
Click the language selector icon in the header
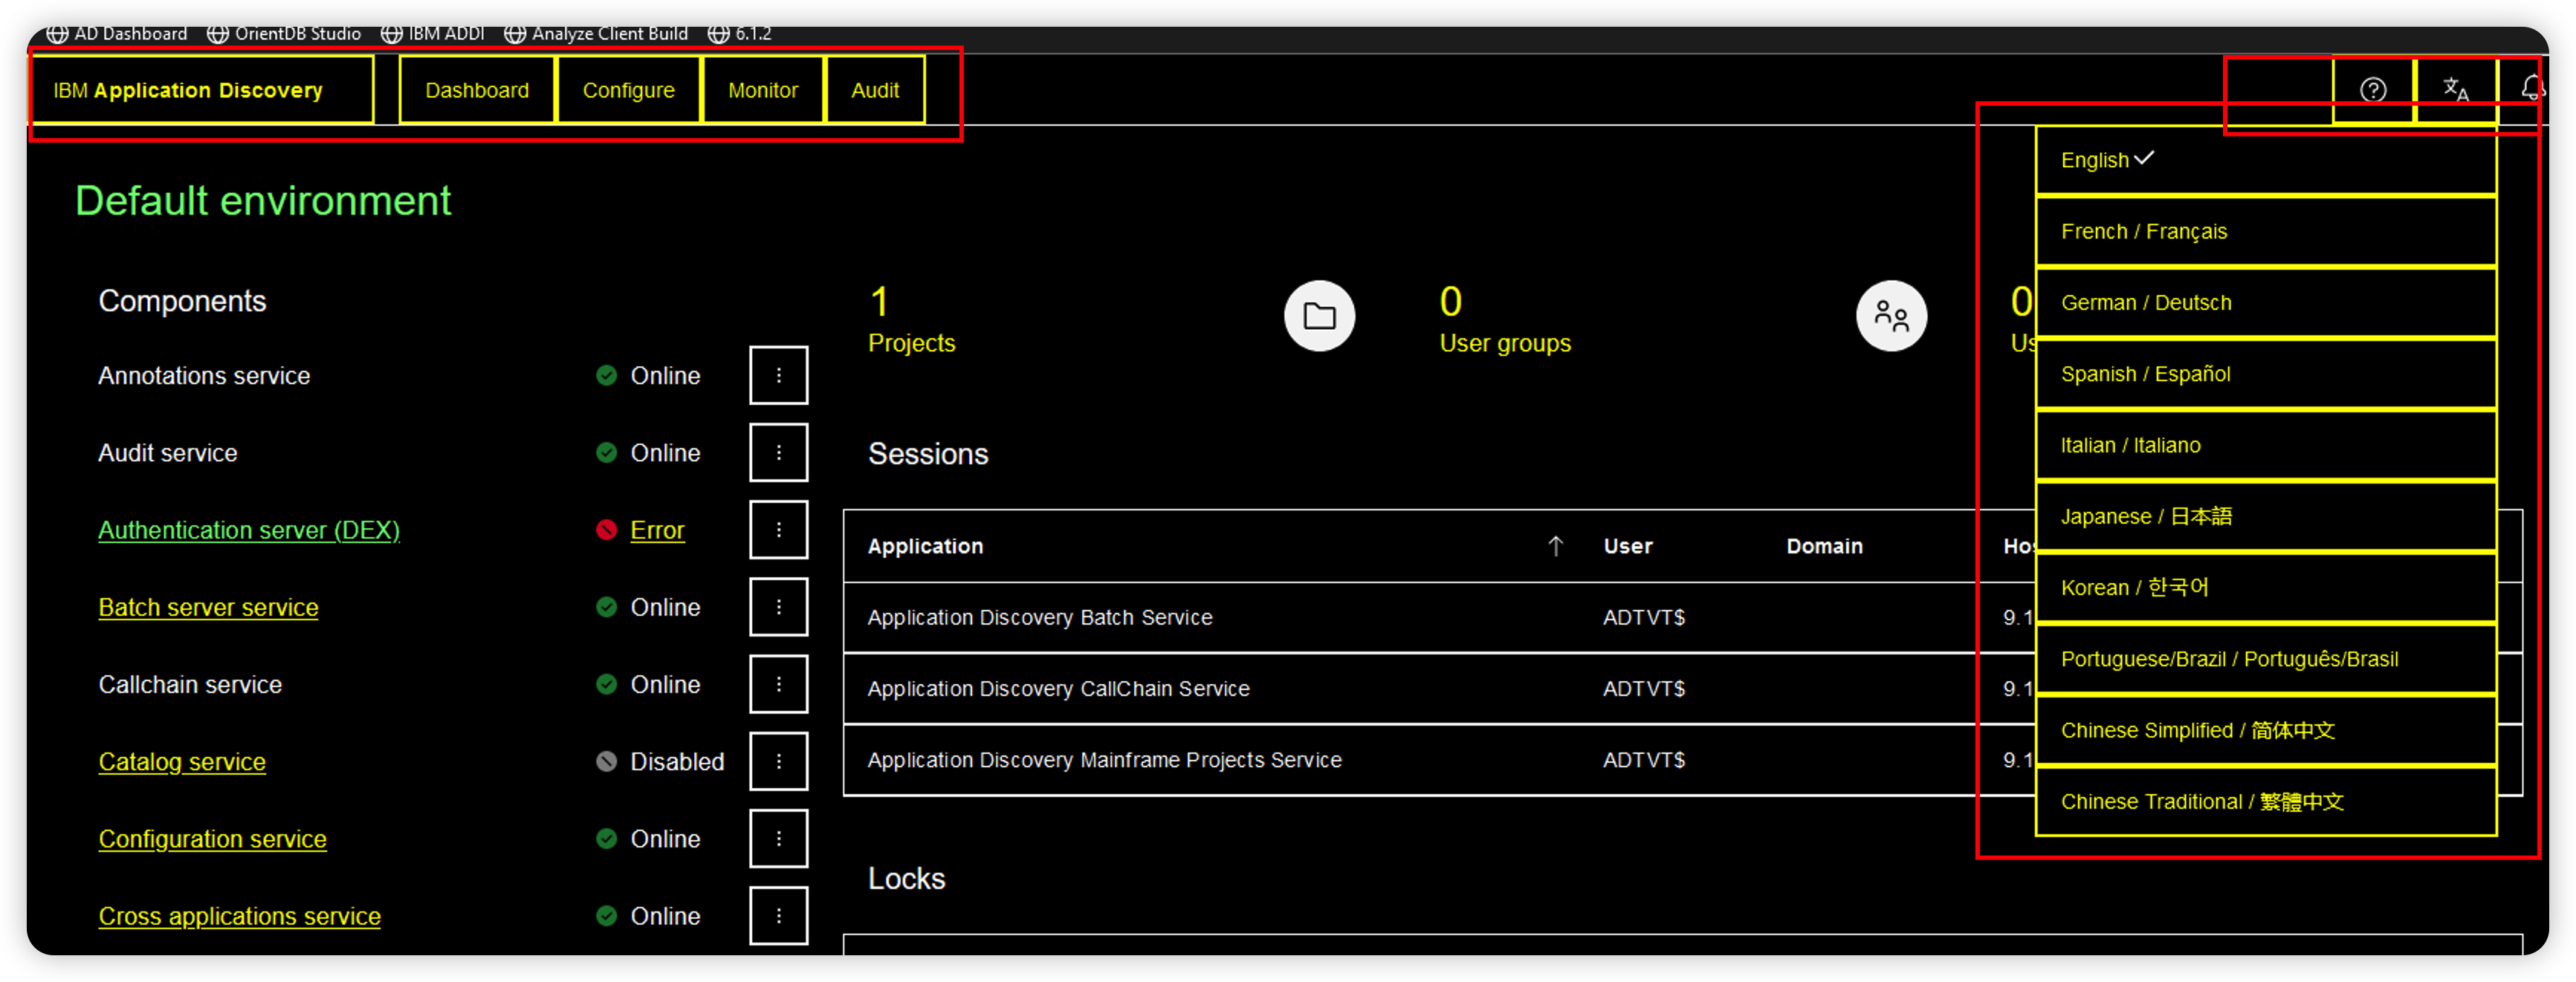click(x=2455, y=89)
